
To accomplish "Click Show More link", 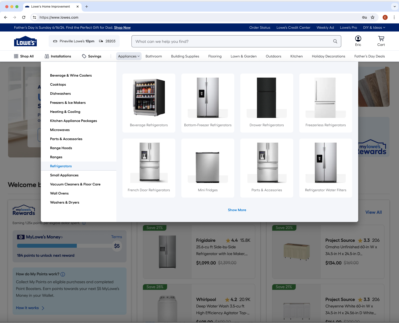I will coord(237,210).
